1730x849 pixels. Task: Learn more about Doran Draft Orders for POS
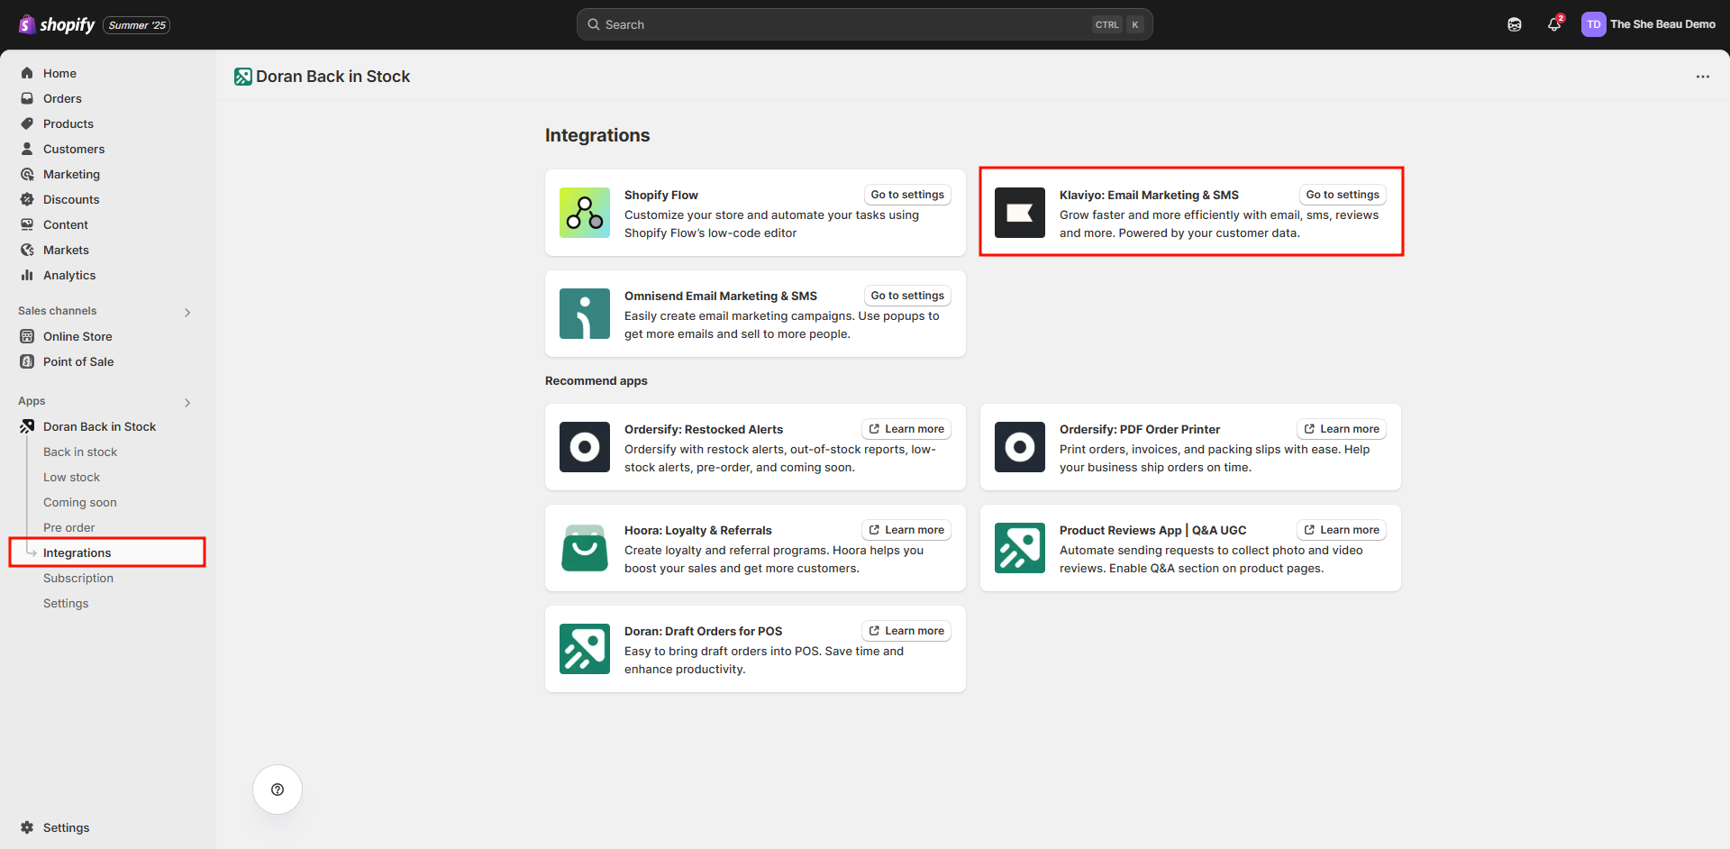coord(906,631)
